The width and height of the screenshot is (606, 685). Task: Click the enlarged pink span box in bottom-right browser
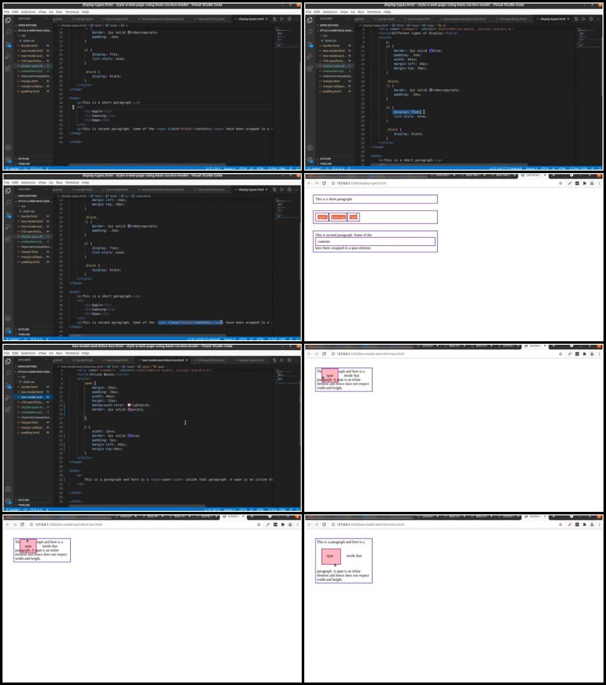(331, 556)
